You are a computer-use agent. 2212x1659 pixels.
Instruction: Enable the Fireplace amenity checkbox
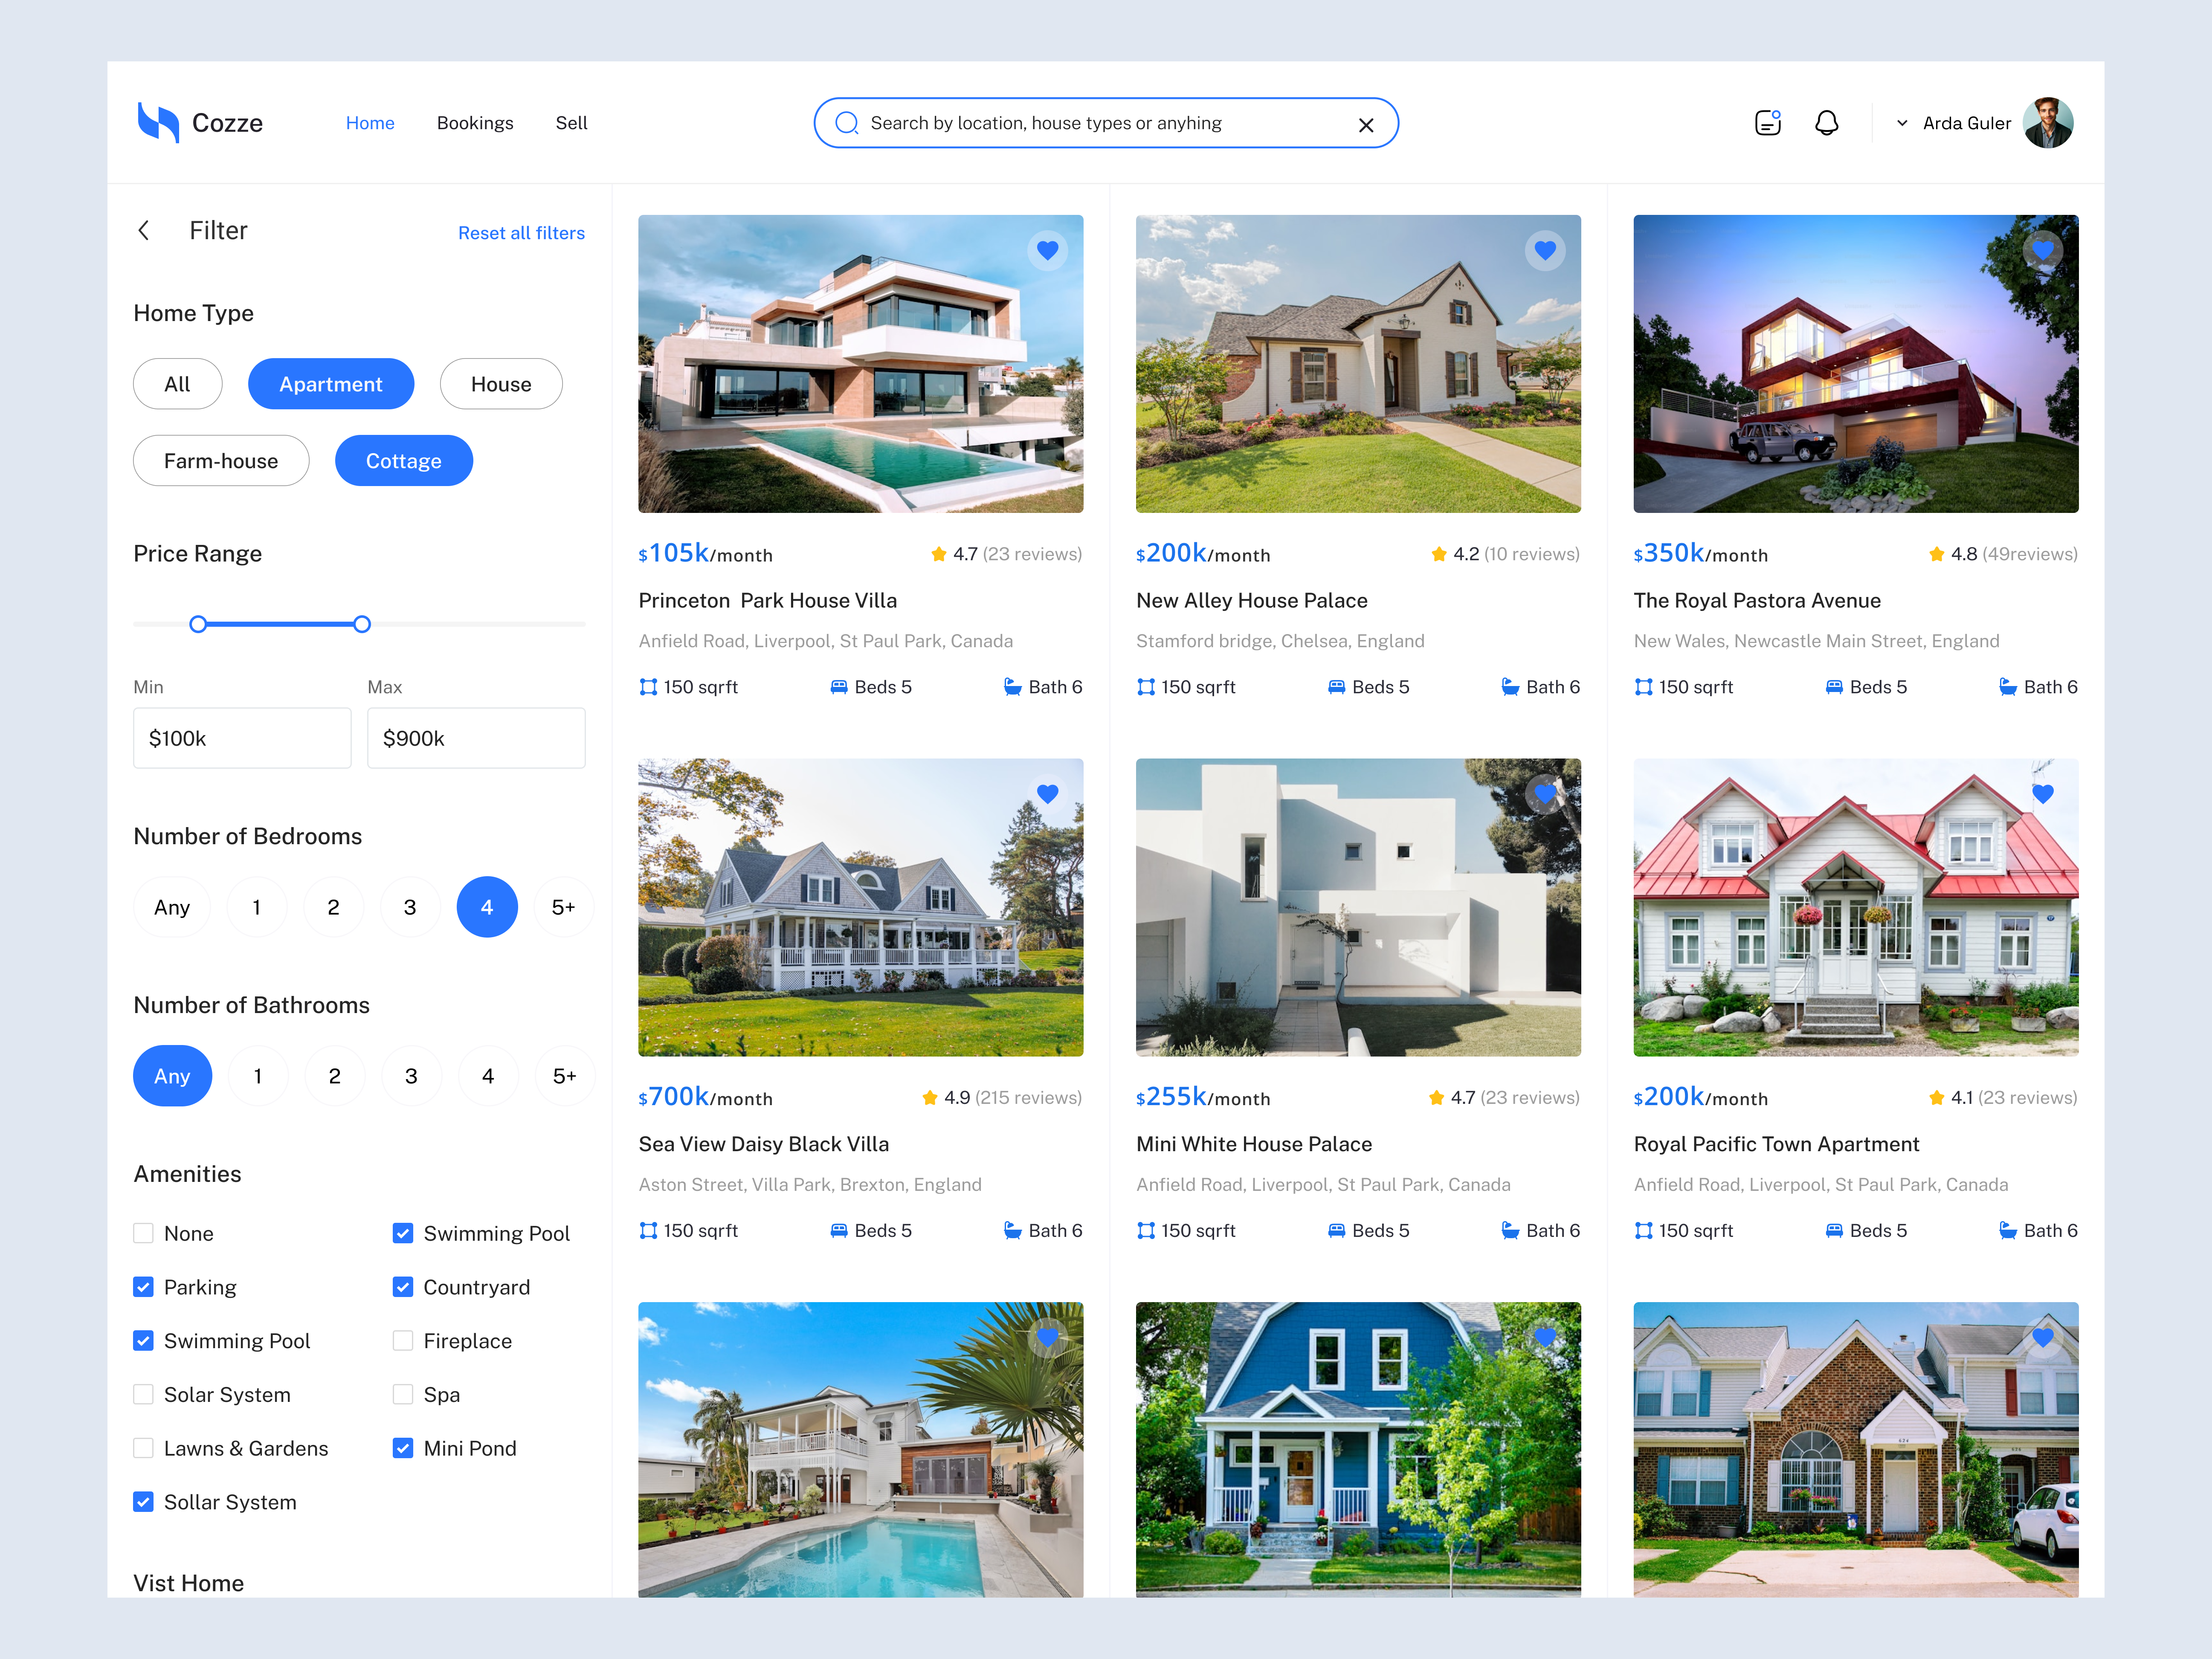(x=403, y=1340)
